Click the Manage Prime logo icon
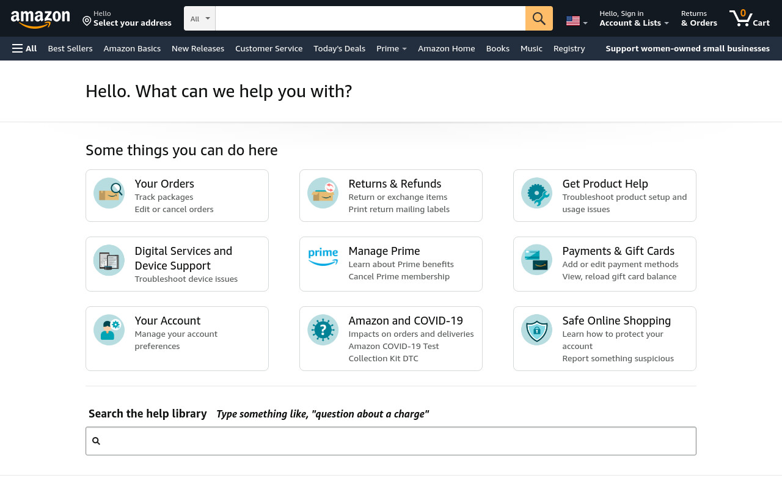The height and width of the screenshot is (489, 782). [323, 257]
